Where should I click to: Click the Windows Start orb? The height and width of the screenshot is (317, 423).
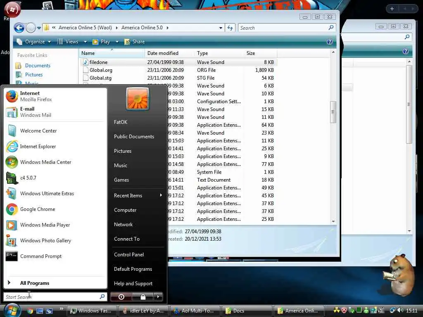12,310
